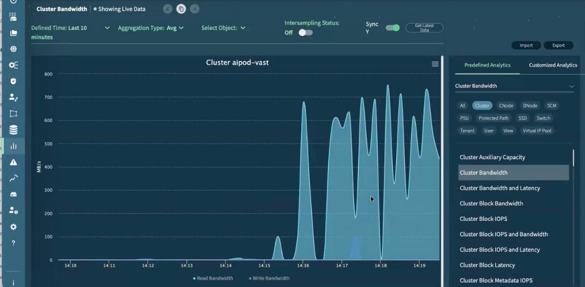
Task: Click the 14:16 bandwidth peak on chart
Action: click(304, 102)
